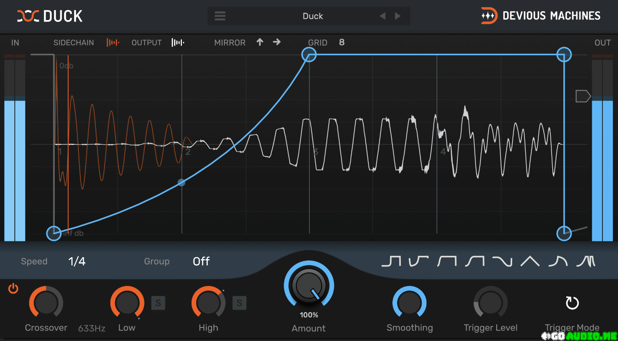Click the 100% amount value
Screen dimensions: 618x341
click(x=309, y=315)
